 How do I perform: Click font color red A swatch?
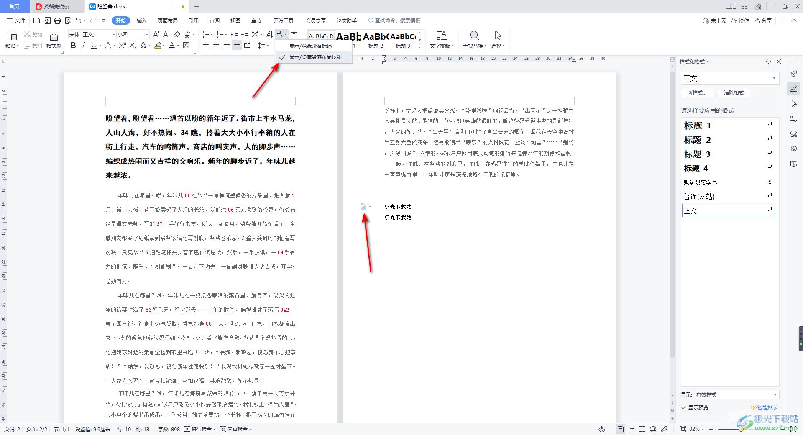[x=171, y=45]
